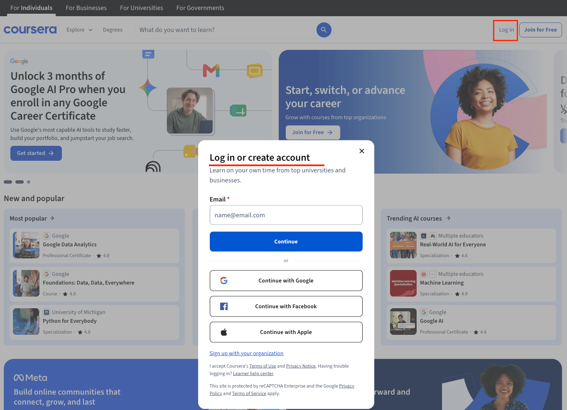The height and width of the screenshot is (410, 567).
Task: Open Machine Learning specialization thumbnail
Action: [x=403, y=283]
